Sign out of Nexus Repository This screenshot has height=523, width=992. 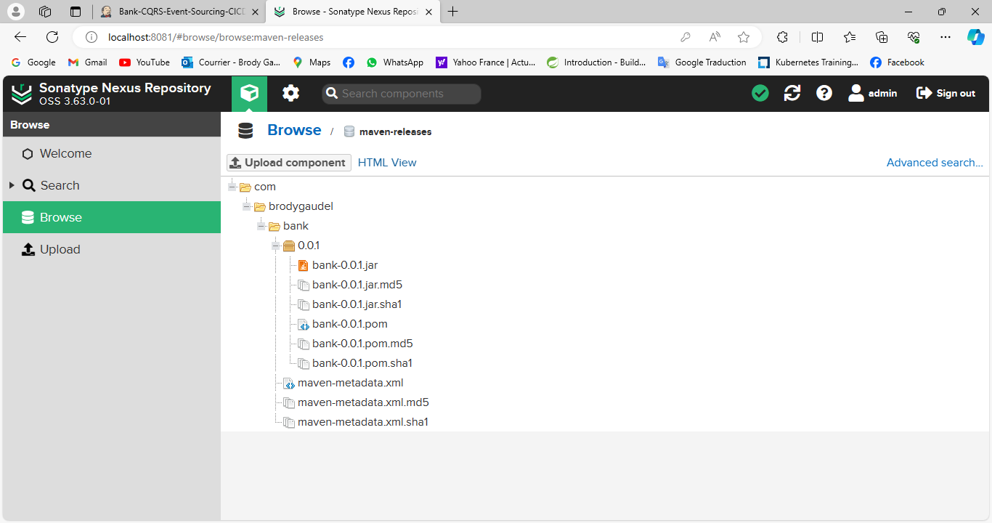[946, 93]
